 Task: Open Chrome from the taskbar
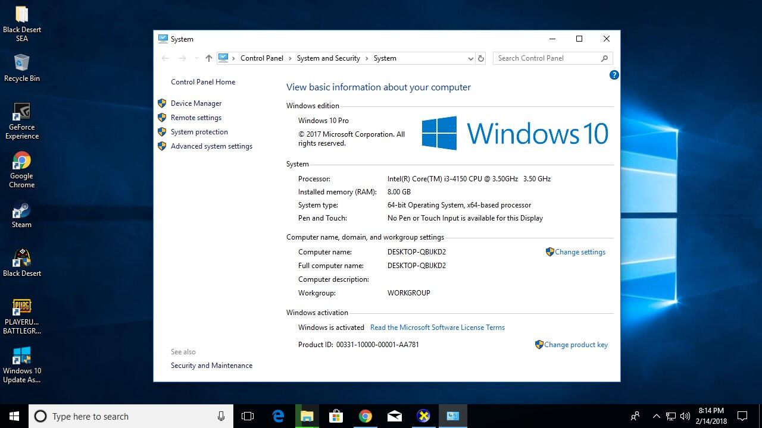tap(366, 416)
